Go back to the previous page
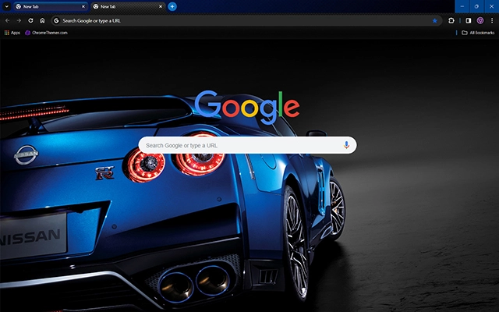 (7, 21)
